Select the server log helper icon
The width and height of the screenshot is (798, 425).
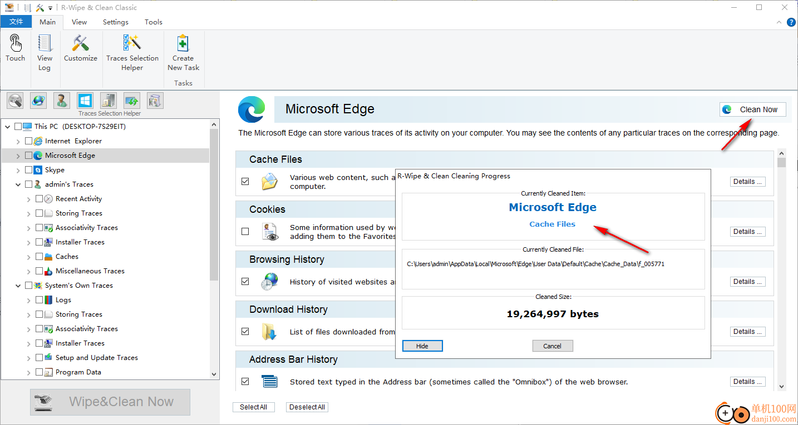coord(109,101)
